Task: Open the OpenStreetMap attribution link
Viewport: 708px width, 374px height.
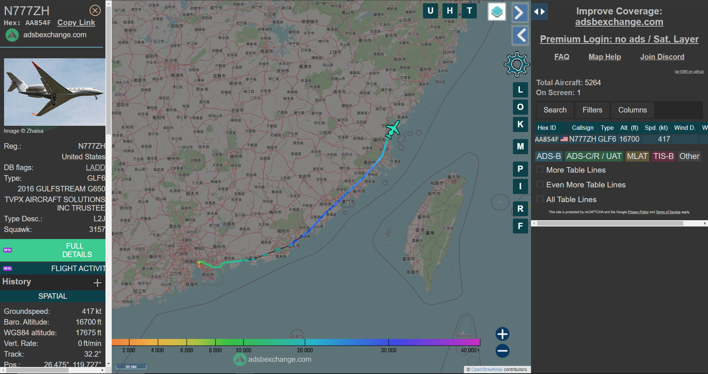Action: [x=487, y=369]
